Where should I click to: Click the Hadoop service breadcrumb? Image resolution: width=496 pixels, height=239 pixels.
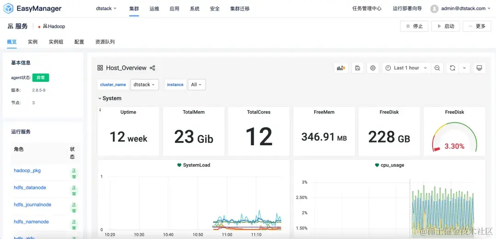click(54, 26)
